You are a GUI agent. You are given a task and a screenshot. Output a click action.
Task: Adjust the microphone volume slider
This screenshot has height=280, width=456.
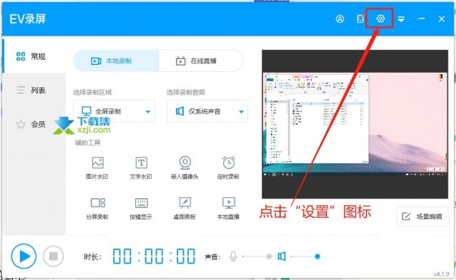pos(256,256)
